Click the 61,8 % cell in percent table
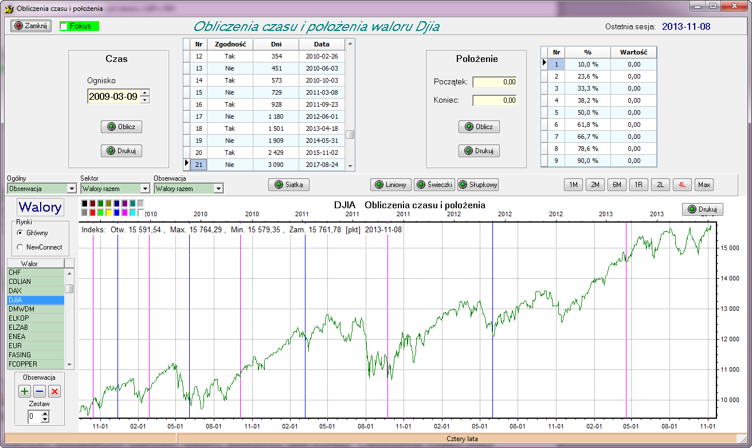The width and height of the screenshot is (752, 448). pos(587,124)
